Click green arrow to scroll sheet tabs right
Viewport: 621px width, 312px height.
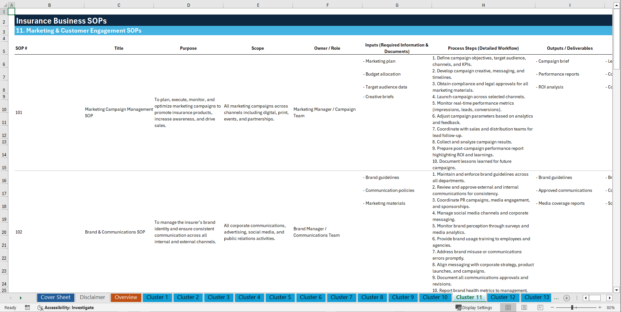(21, 298)
